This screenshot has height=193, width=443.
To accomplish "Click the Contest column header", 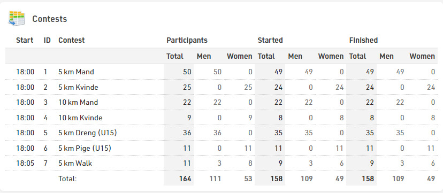I will [72, 40].
